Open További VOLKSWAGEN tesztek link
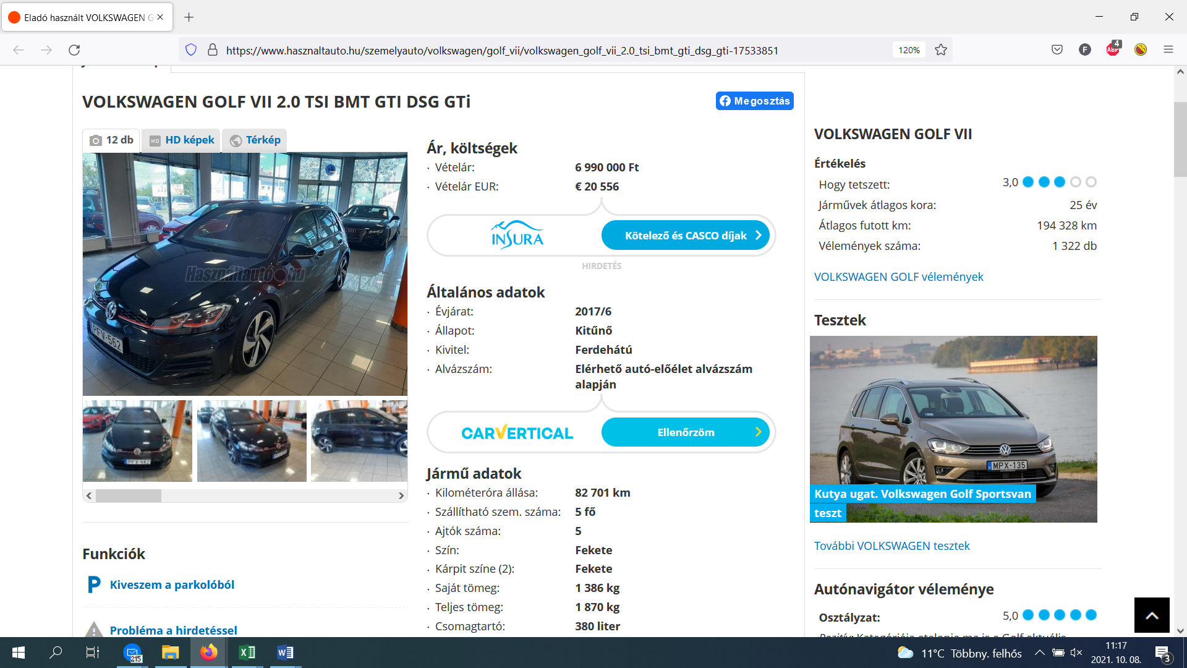The width and height of the screenshot is (1187, 668). [891, 546]
